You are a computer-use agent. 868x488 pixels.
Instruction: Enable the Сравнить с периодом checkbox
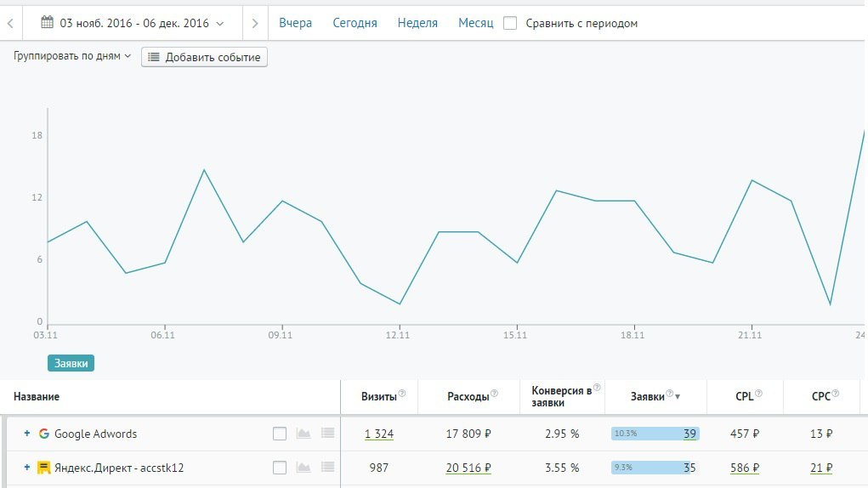click(510, 24)
